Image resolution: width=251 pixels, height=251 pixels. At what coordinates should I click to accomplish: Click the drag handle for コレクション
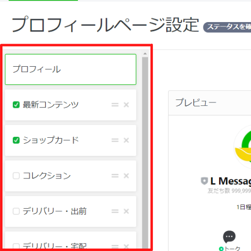pos(115,176)
